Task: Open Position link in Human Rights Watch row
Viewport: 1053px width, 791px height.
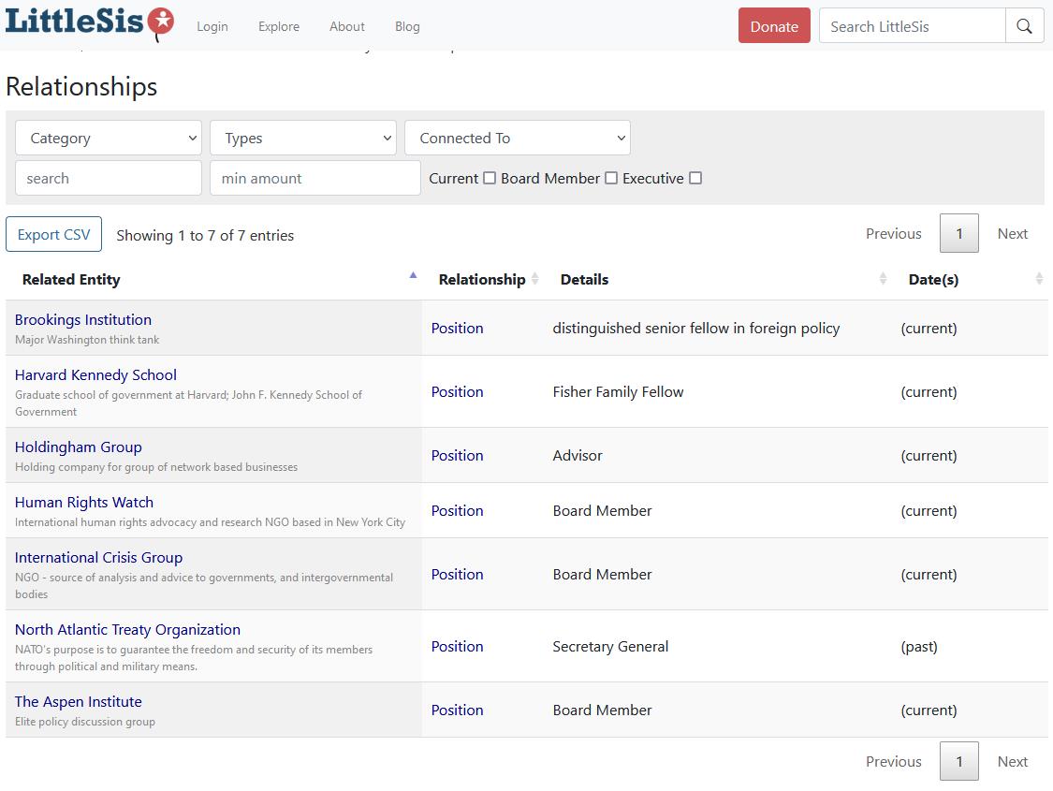Action: pyautogui.click(x=458, y=511)
